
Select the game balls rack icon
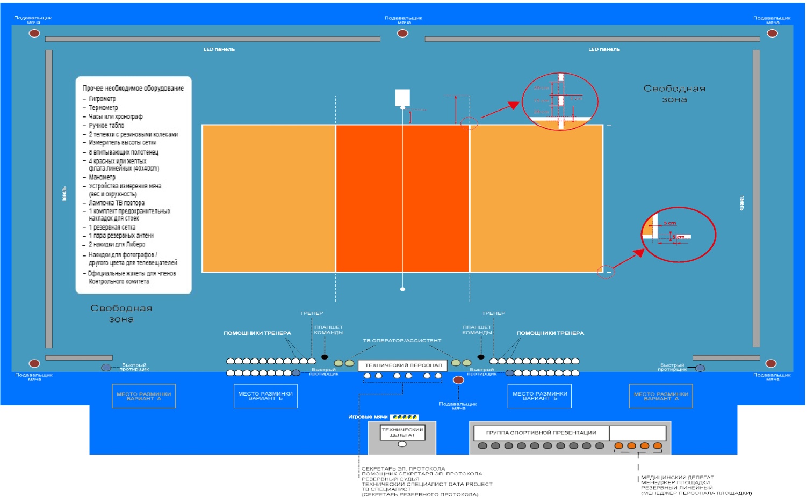(x=404, y=417)
